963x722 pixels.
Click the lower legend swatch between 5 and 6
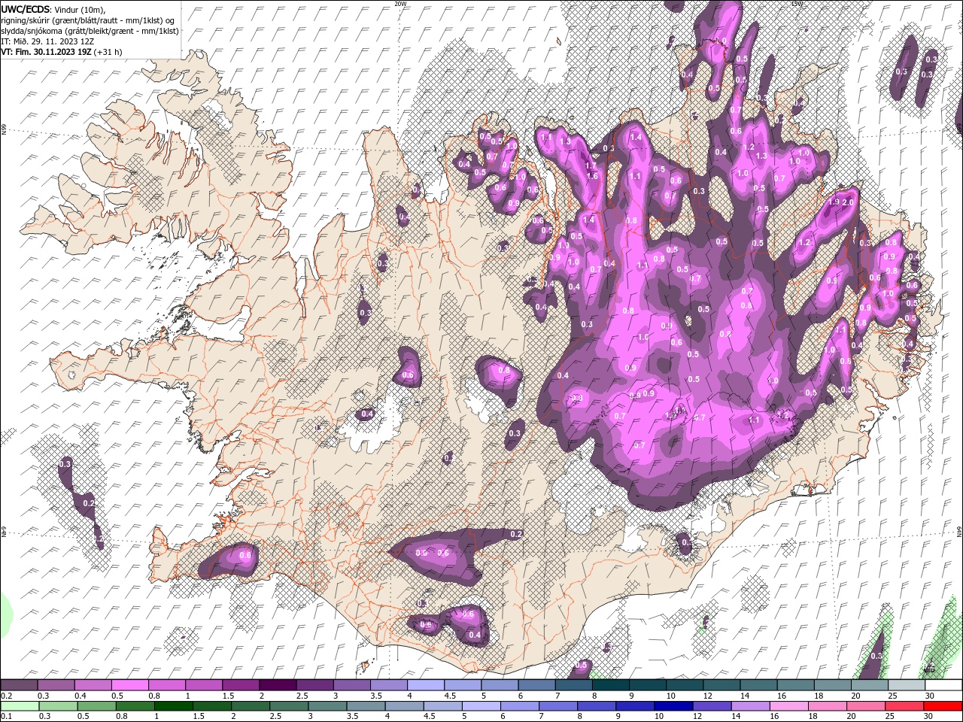click(x=481, y=706)
